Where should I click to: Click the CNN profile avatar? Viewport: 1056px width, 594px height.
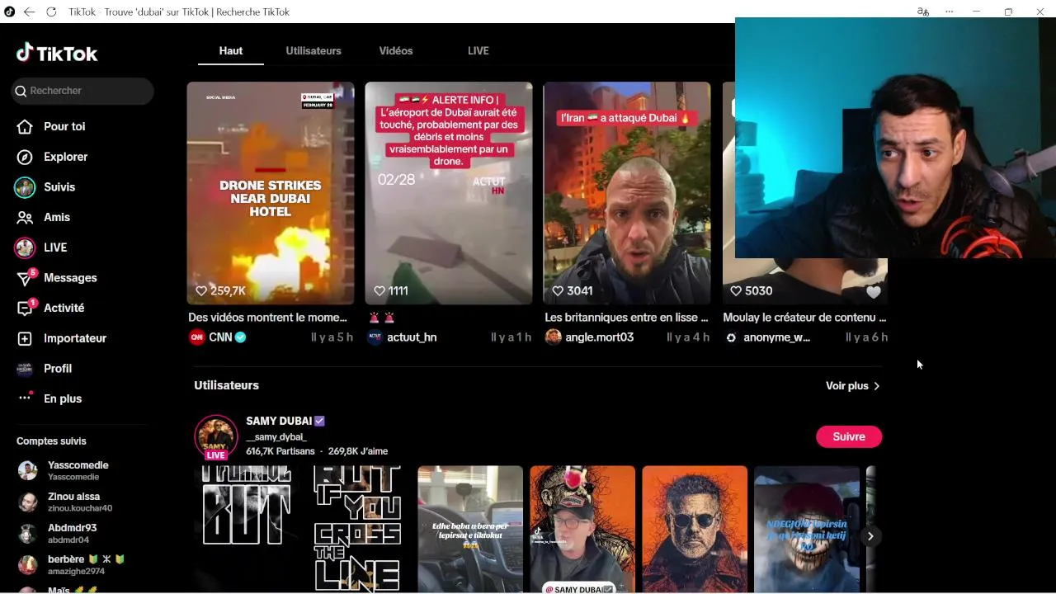tap(196, 337)
